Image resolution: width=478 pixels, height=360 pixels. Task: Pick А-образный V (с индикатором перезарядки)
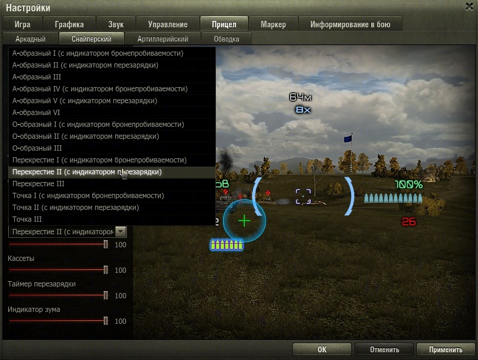coord(112,101)
